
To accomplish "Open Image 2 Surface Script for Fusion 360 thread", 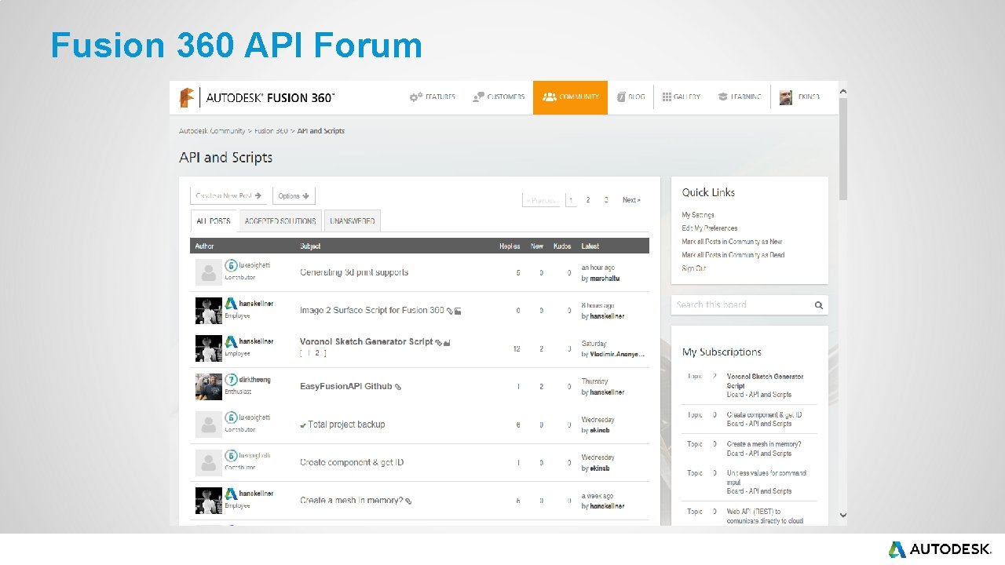I will point(372,311).
